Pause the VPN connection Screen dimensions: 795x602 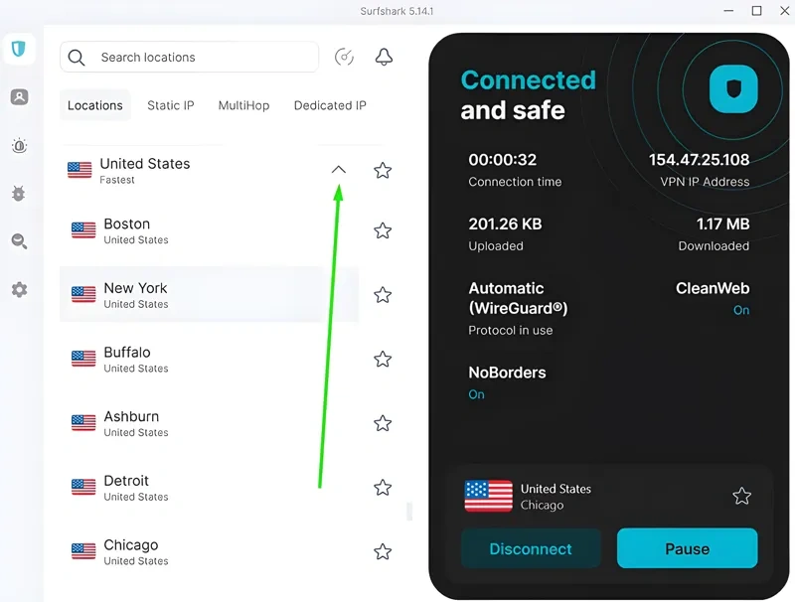pyautogui.click(x=687, y=548)
